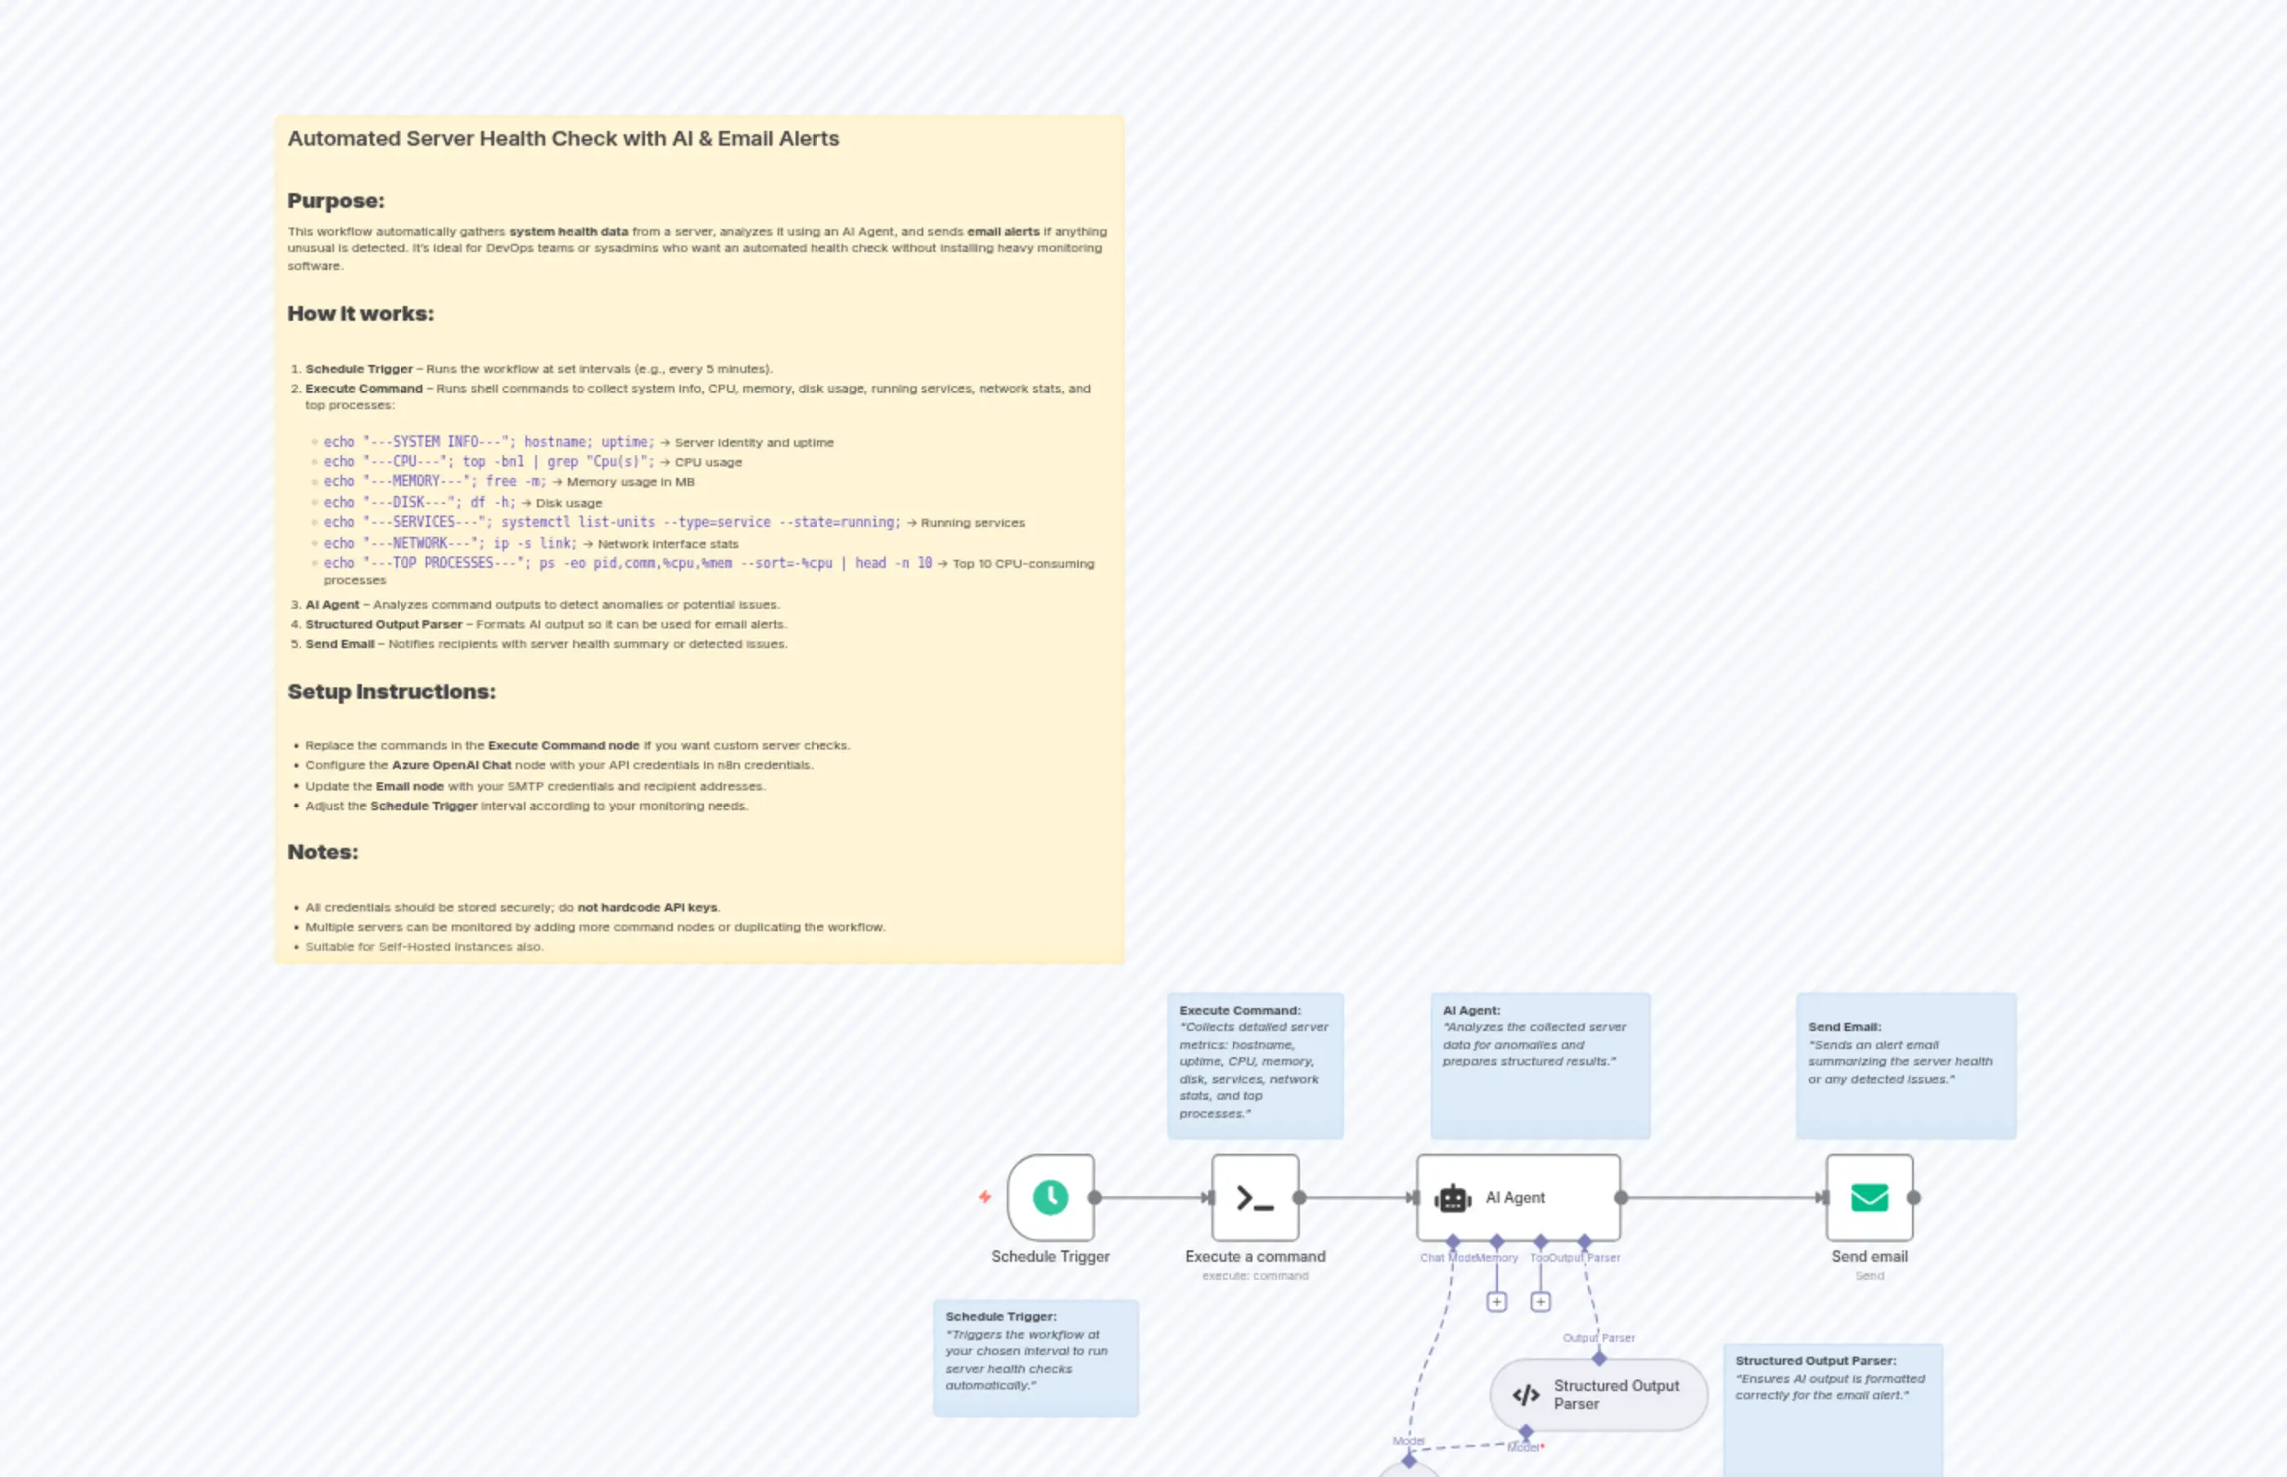
Task: Select the AI Agent robot node
Action: point(1516,1197)
